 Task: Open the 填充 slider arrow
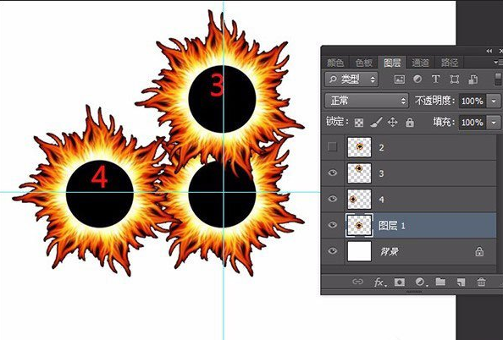click(494, 123)
